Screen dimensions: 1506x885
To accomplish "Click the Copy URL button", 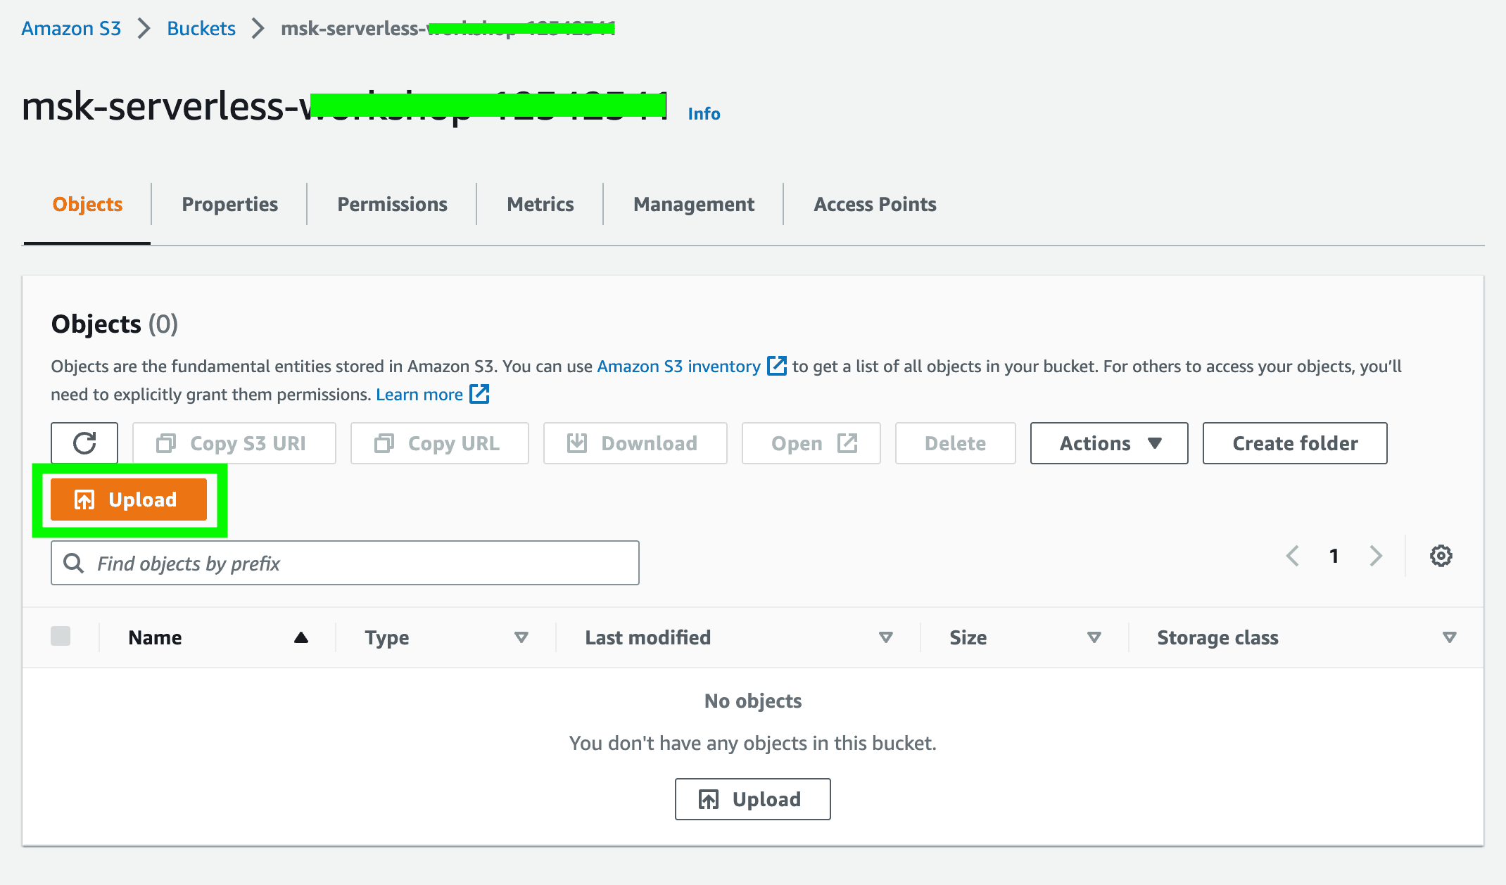I will pos(440,443).
